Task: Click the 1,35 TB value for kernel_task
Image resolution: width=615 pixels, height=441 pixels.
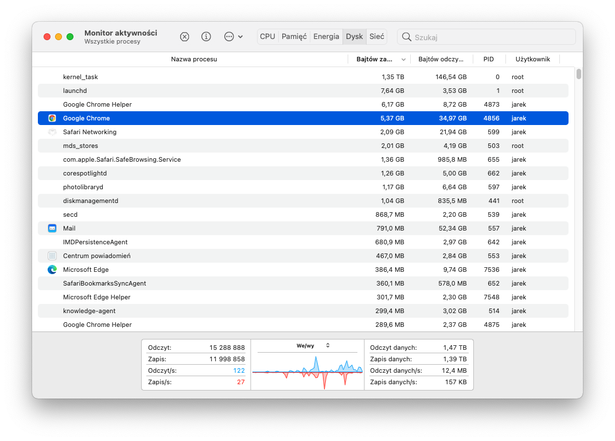Action: [393, 77]
